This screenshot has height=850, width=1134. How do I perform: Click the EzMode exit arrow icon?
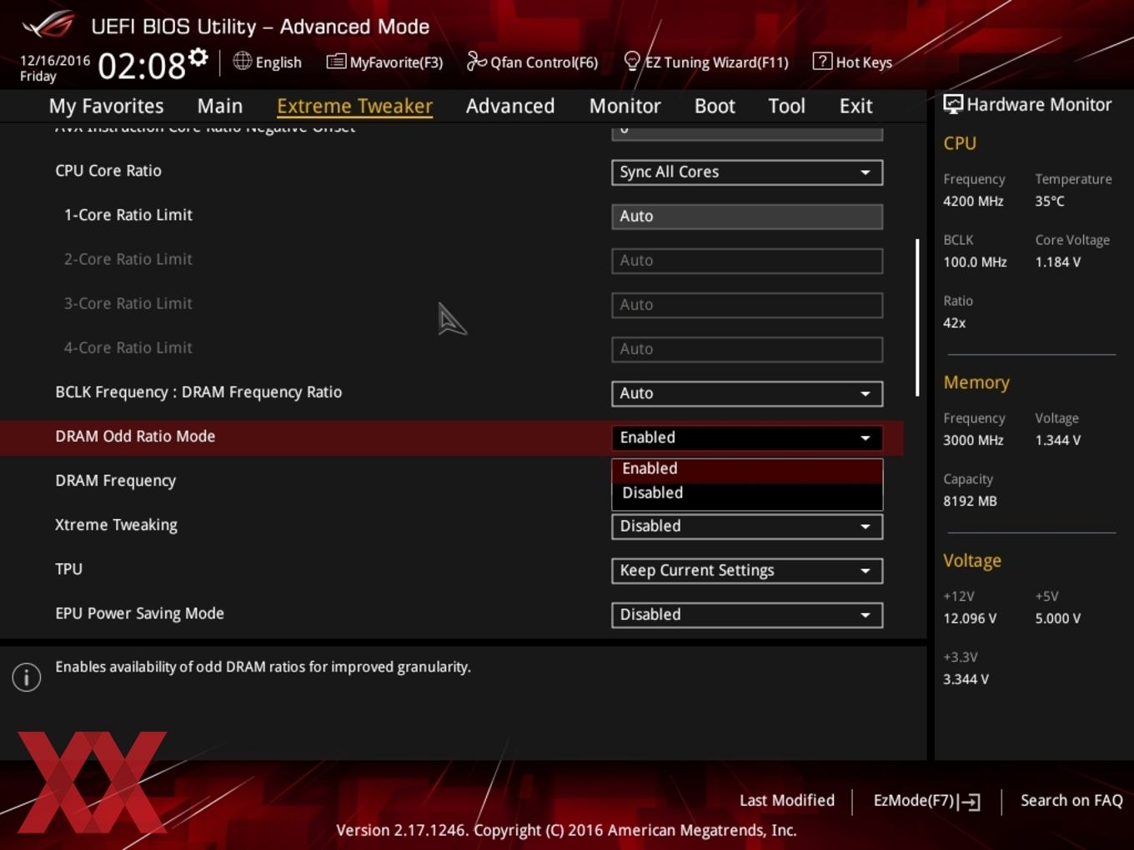[x=969, y=802]
